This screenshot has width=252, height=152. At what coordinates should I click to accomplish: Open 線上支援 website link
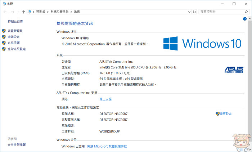pyautogui.click(x=105, y=99)
